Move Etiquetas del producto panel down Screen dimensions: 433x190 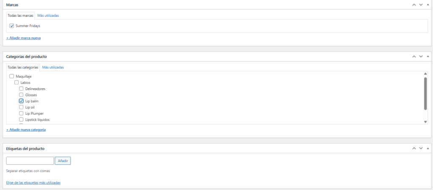pos(421,149)
